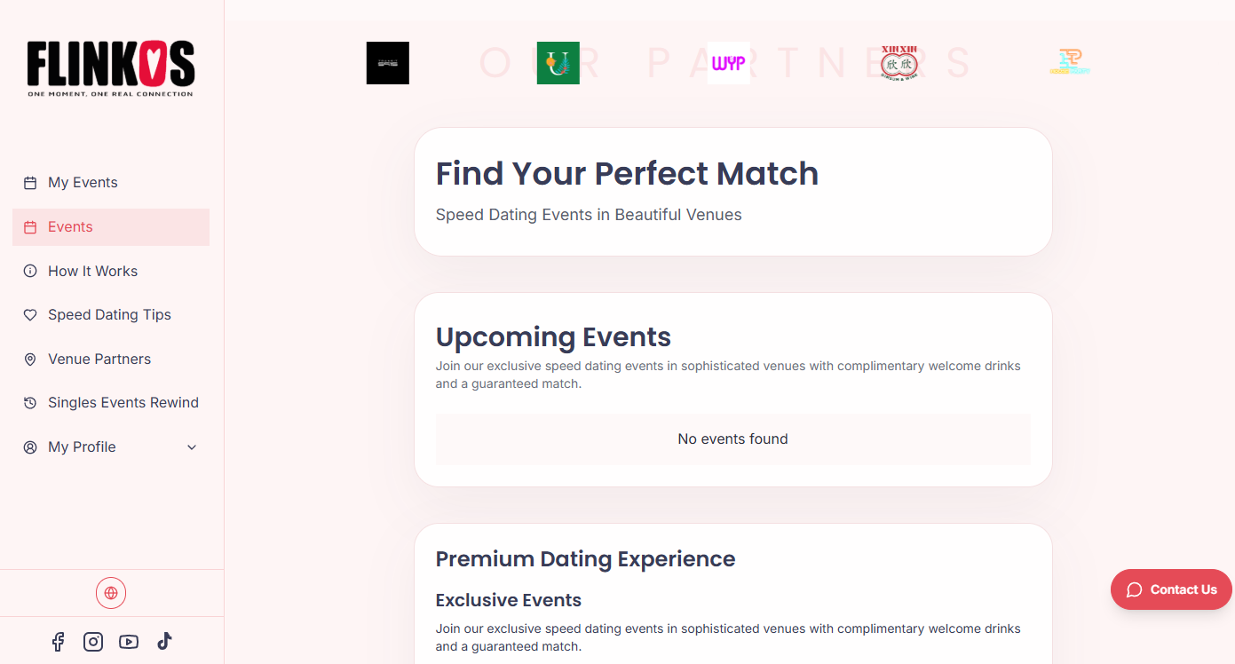The image size is (1235, 664).
Task: Open the YouTube social icon
Action: click(x=129, y=642)
